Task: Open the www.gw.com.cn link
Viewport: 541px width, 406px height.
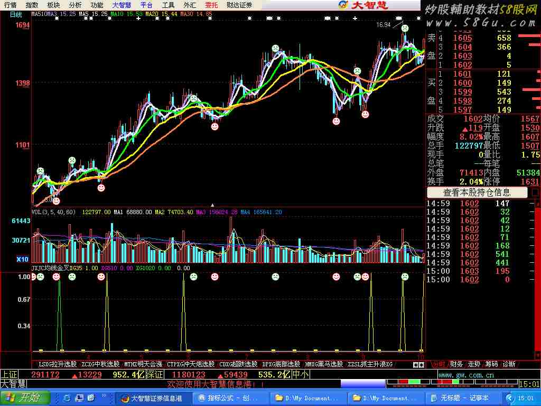Action: click(467, 375)
